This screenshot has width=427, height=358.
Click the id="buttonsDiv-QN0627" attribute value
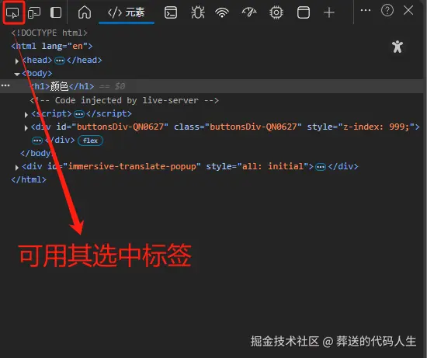pos(120,127)
